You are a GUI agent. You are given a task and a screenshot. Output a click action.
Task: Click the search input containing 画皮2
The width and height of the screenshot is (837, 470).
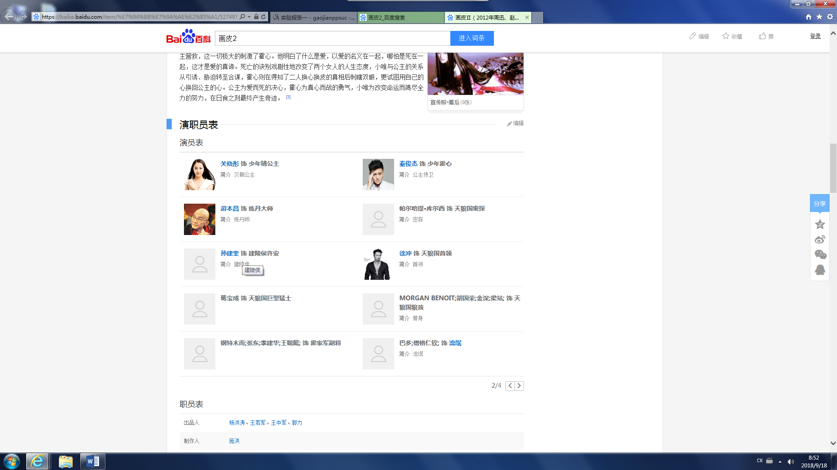(332, 38)
